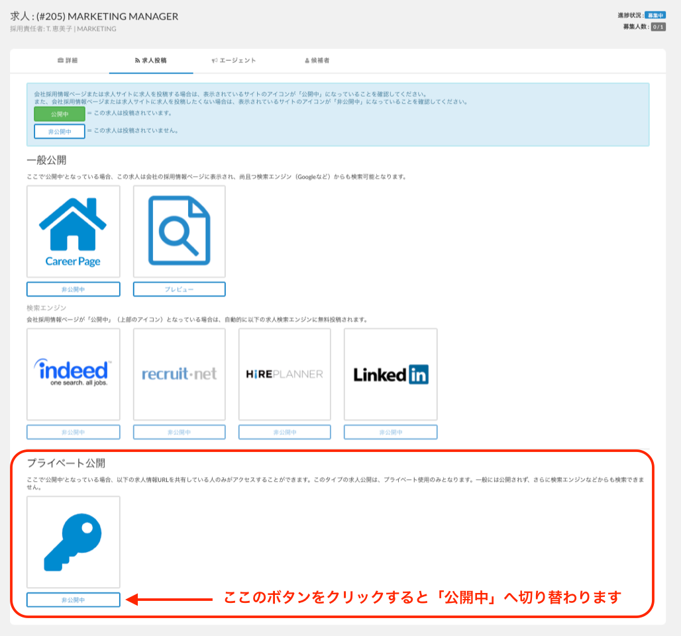Click the LinkedIn logo tile
The height and width of the screenshot is (636, 681).
[390, 374]
